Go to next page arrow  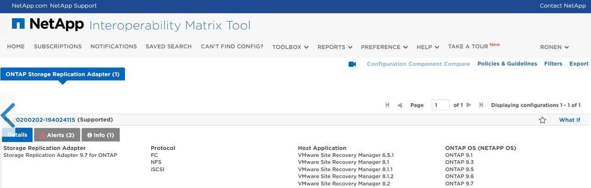coord(469,105)
